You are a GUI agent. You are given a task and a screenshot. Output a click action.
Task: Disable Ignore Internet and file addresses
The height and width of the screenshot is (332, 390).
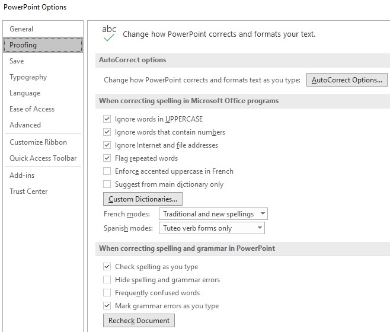click(x=107, y=145)
